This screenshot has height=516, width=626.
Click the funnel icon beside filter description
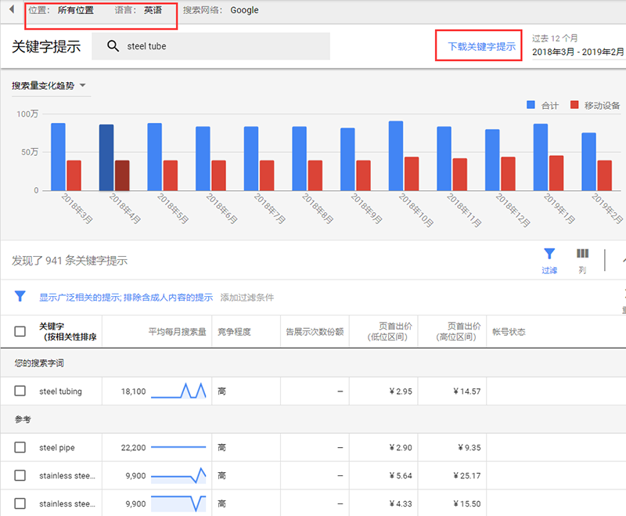(x=20, y=297)
